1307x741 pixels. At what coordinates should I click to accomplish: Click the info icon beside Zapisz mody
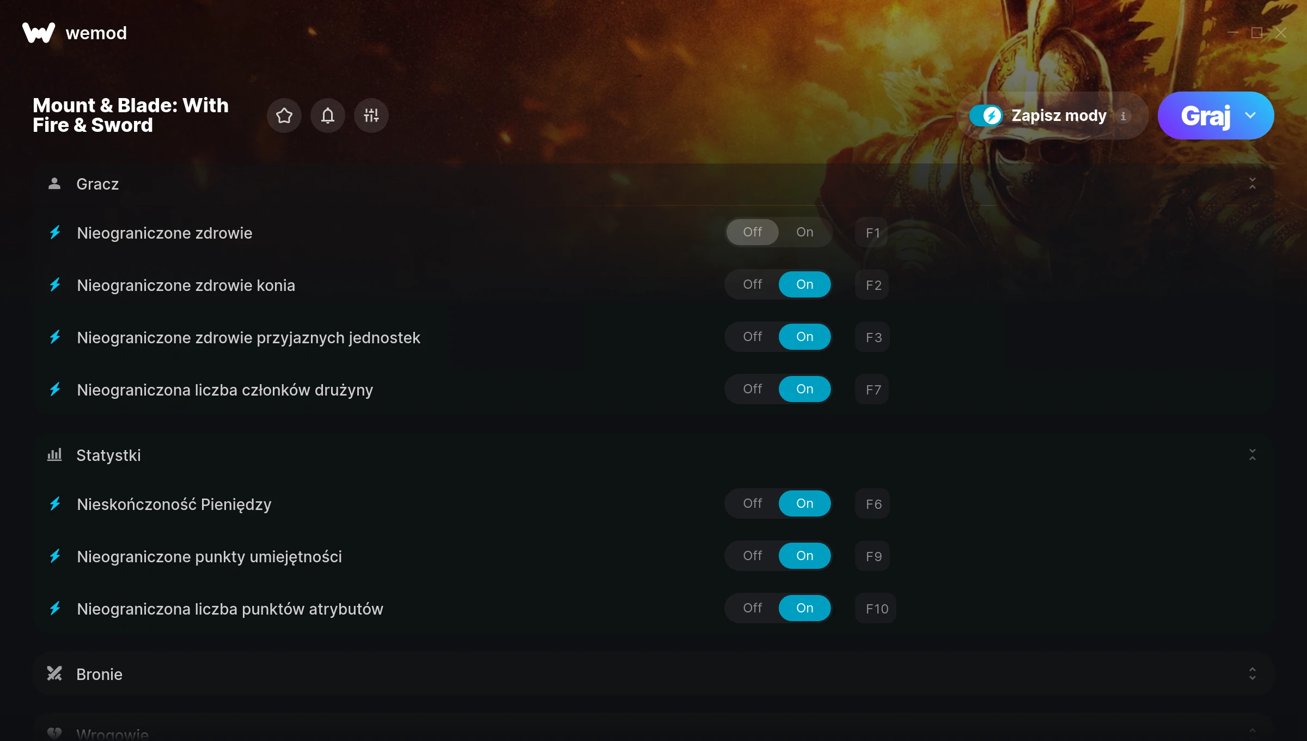(x=1123, y=116)
